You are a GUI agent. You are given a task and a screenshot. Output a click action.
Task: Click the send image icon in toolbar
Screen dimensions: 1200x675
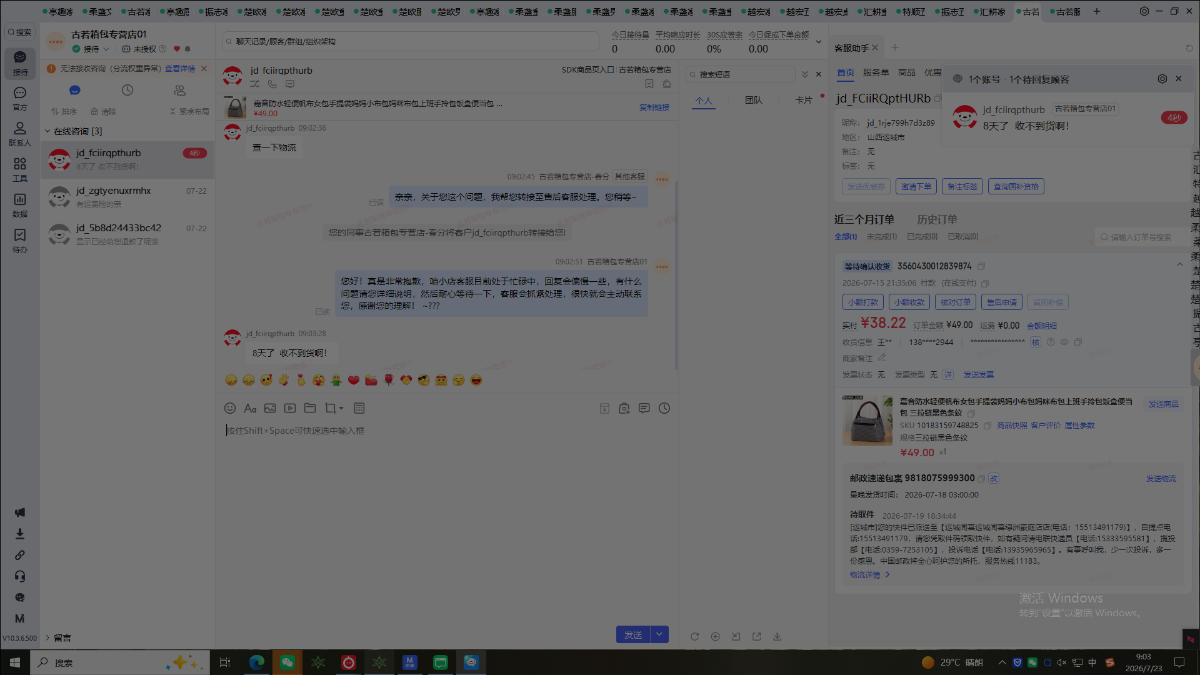click(x=270, y=408)
